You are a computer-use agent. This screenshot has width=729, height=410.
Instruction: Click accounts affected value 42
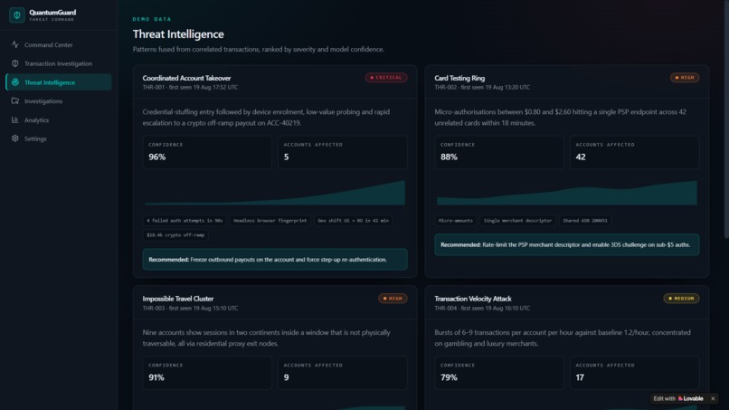tap(581, 157)
